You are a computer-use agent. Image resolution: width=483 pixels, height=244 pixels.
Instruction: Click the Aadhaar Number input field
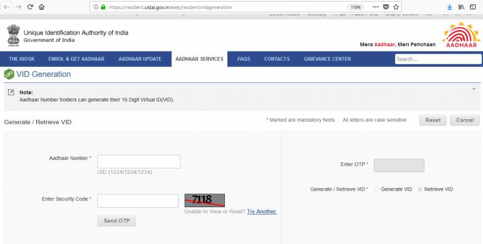139,162
